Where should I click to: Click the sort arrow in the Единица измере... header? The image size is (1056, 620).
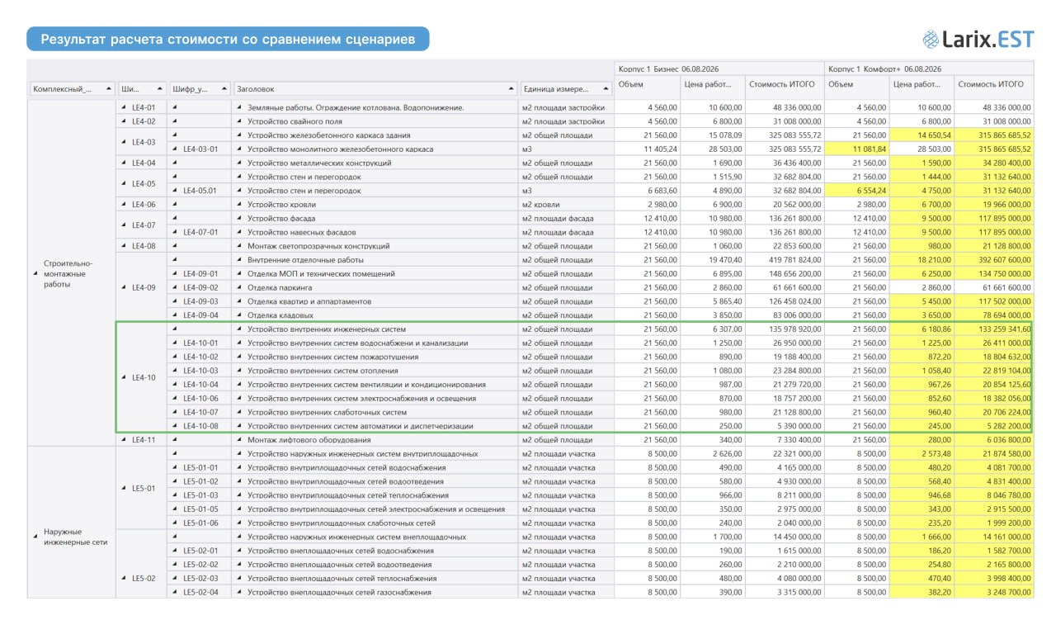click(607, 88)
